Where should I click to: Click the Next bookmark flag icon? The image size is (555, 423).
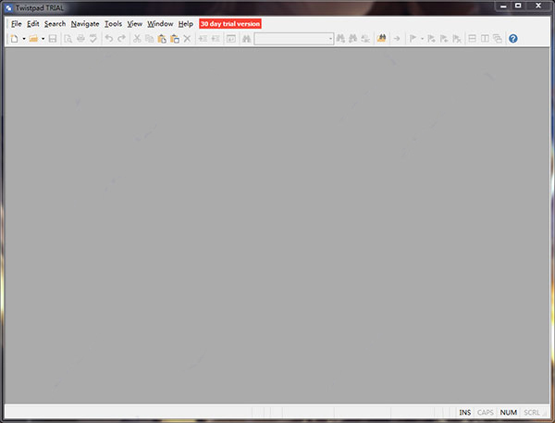[431, 39]
